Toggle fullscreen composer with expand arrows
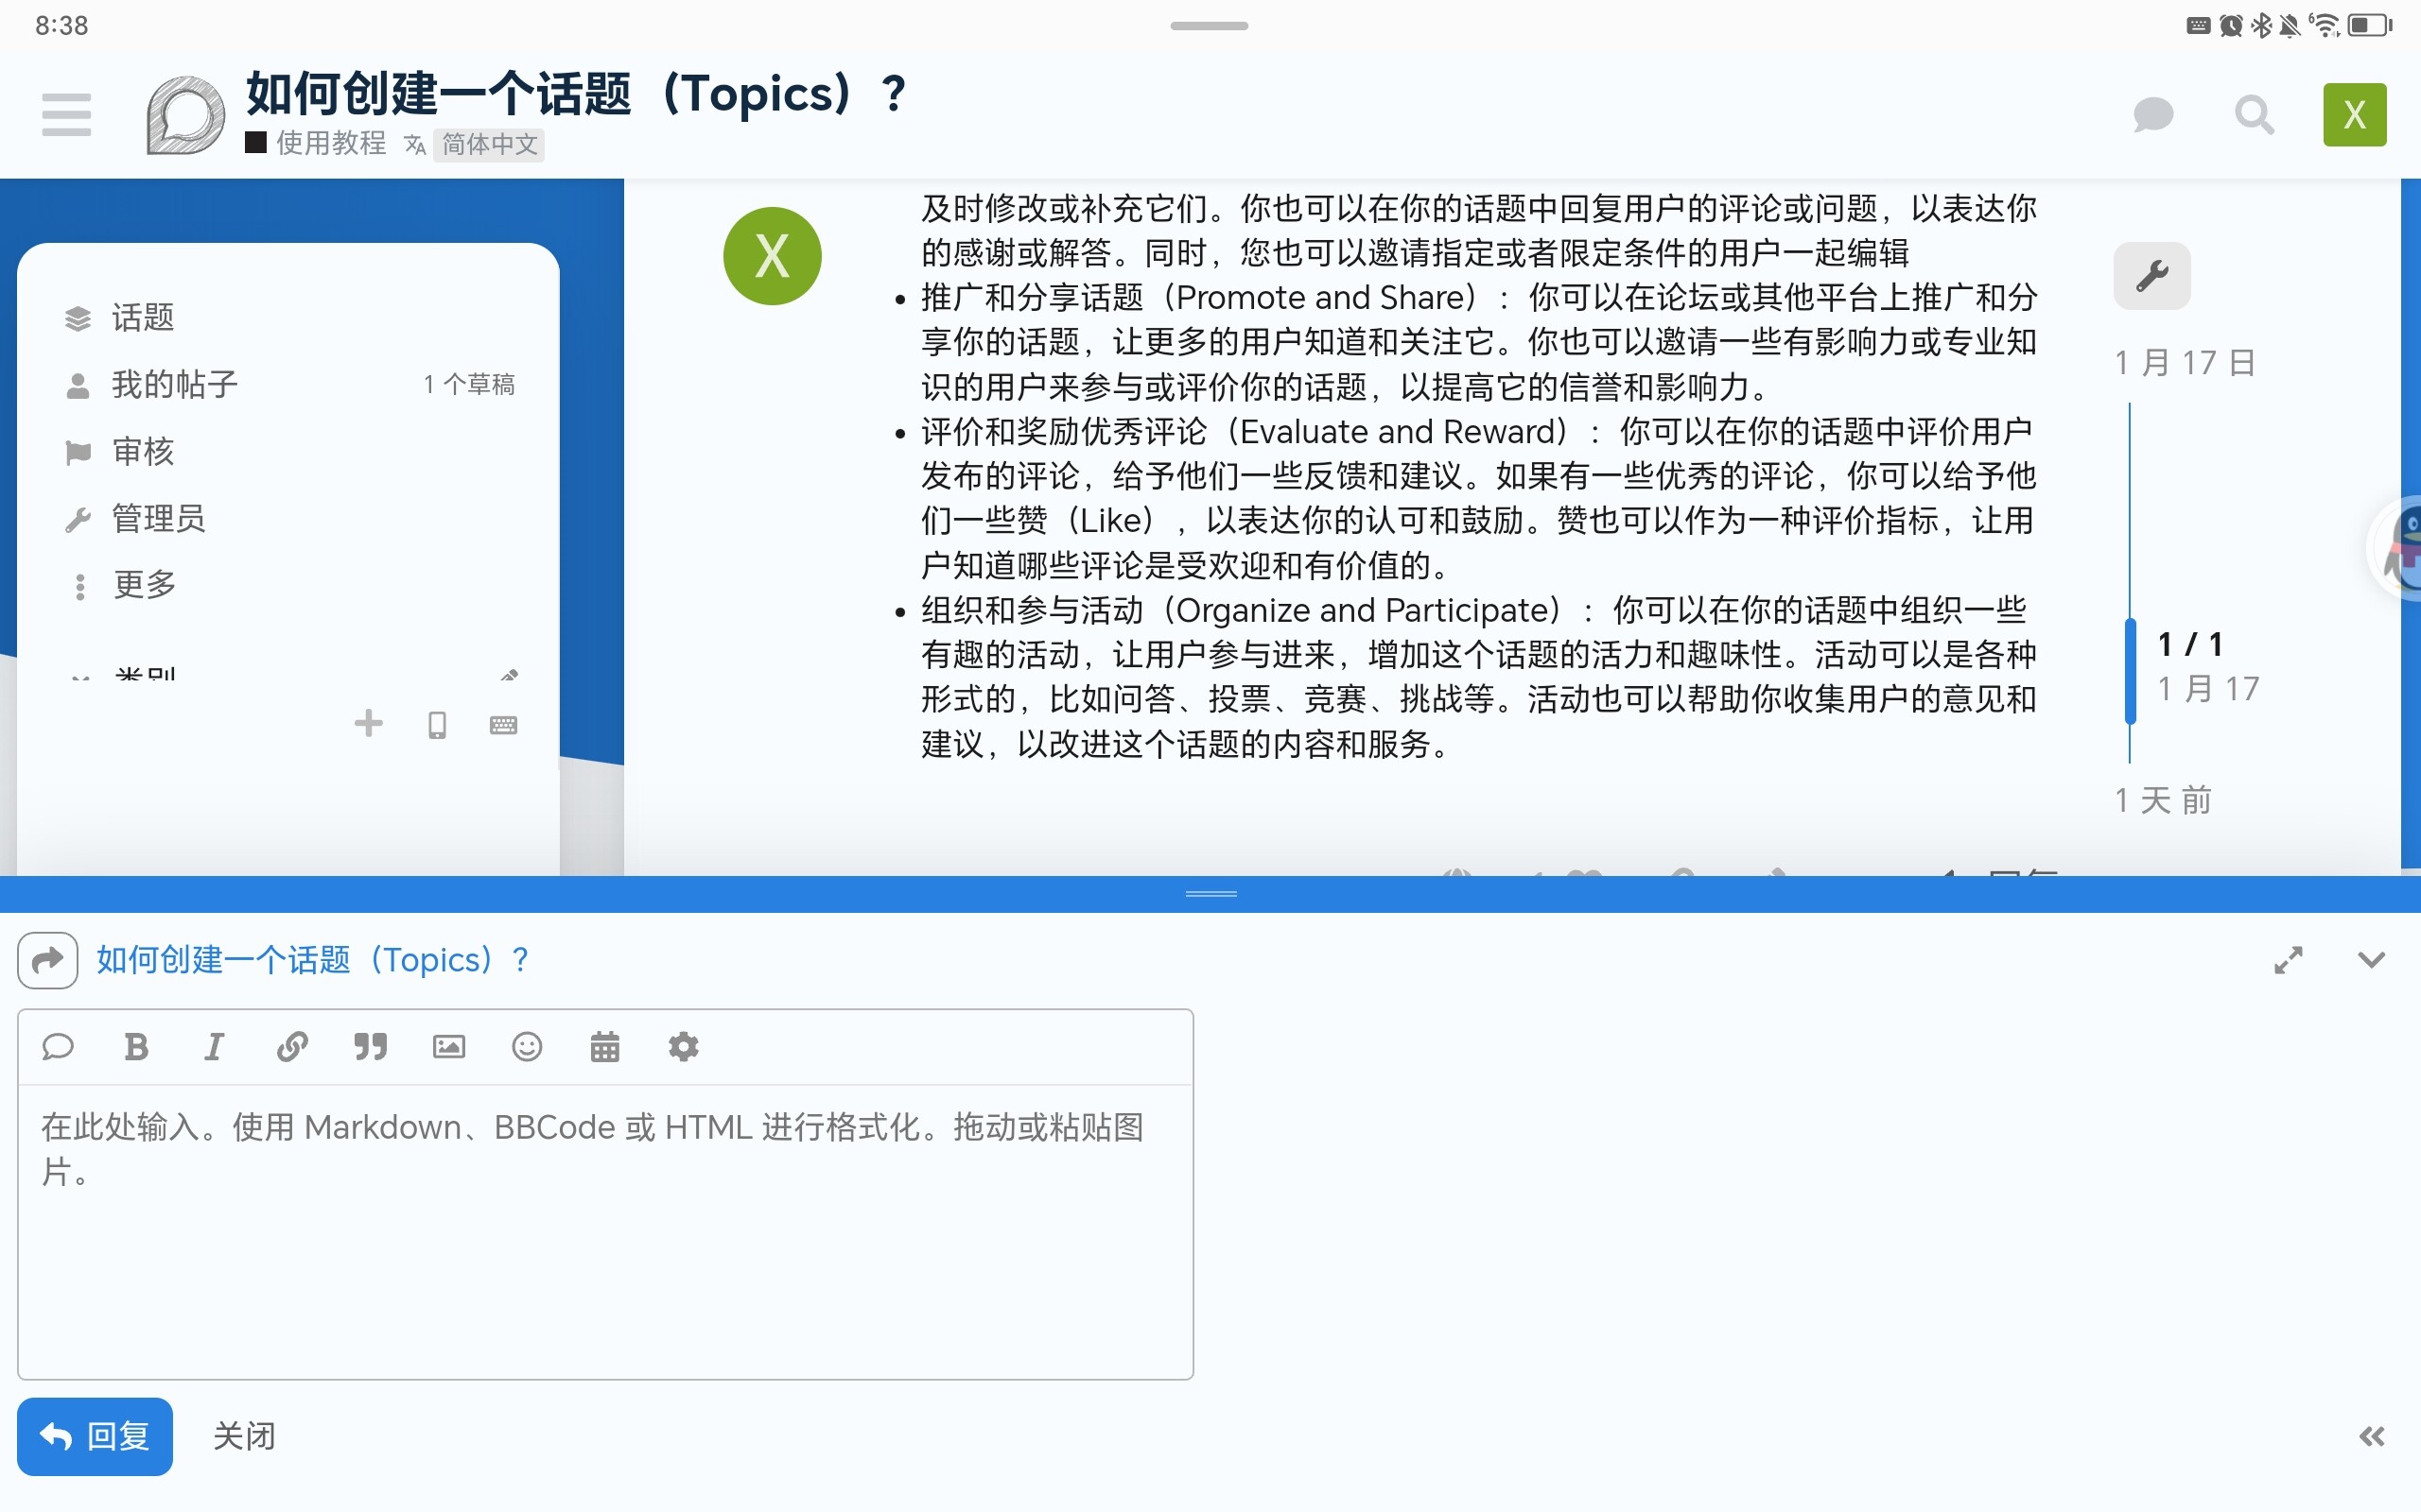The height and width of the screenshot is (1512, 2421). pyautogui.click(x=2288, y=960)
